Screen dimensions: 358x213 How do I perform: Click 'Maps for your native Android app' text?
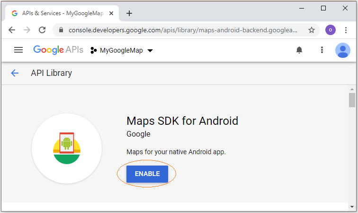coord(176,152)
